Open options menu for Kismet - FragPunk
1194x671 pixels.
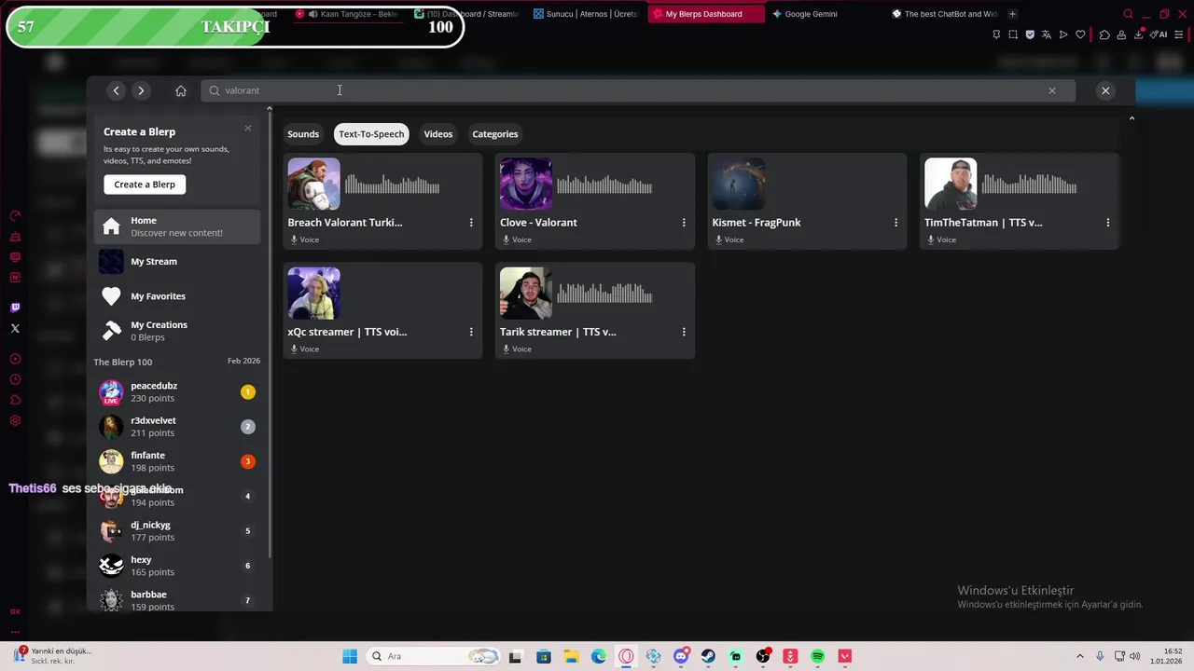coord(895,223)
